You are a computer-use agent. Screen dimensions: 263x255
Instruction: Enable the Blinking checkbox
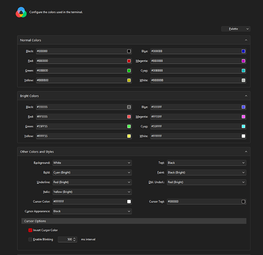[30, 239]
